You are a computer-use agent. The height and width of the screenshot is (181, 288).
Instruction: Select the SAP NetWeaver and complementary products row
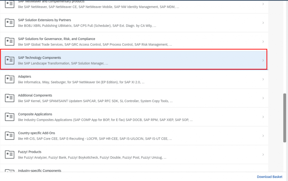[x=112, y=5]
